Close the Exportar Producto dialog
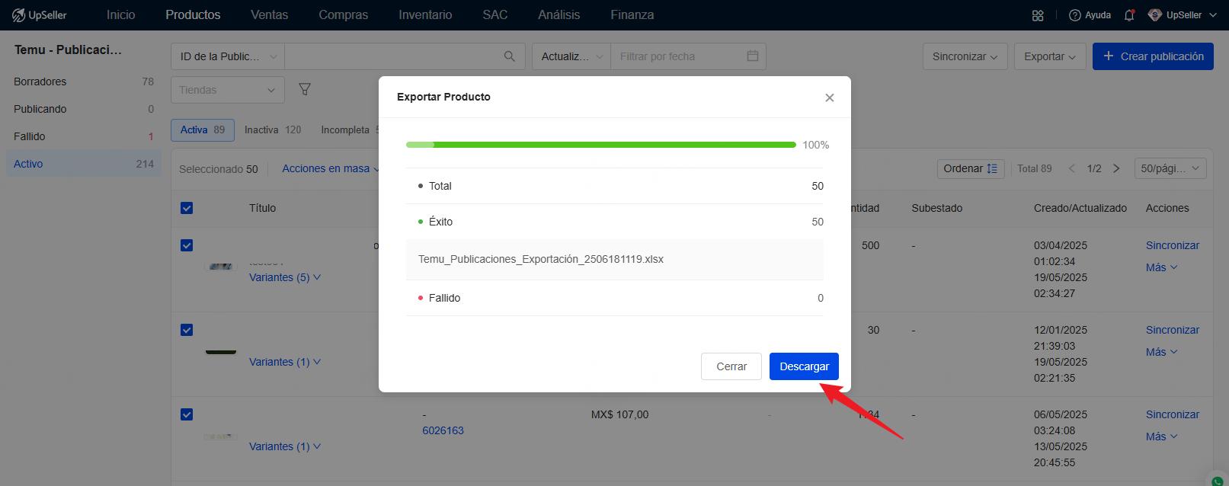 (x=830, y=98)
